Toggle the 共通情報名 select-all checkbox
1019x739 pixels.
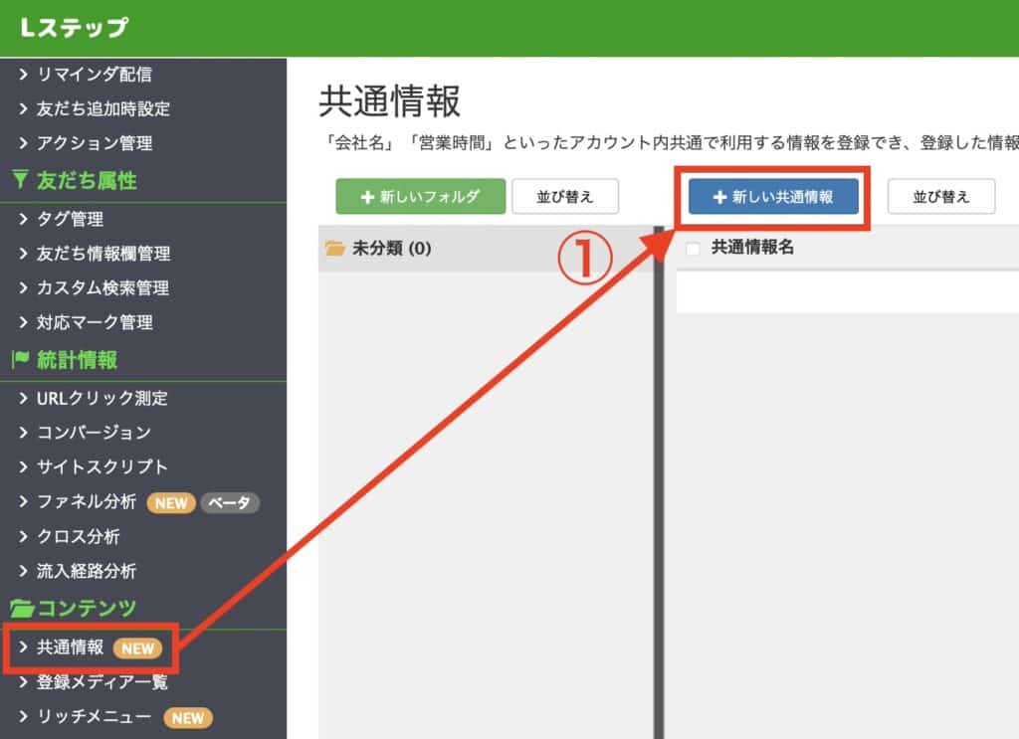(x=694, y=249)
